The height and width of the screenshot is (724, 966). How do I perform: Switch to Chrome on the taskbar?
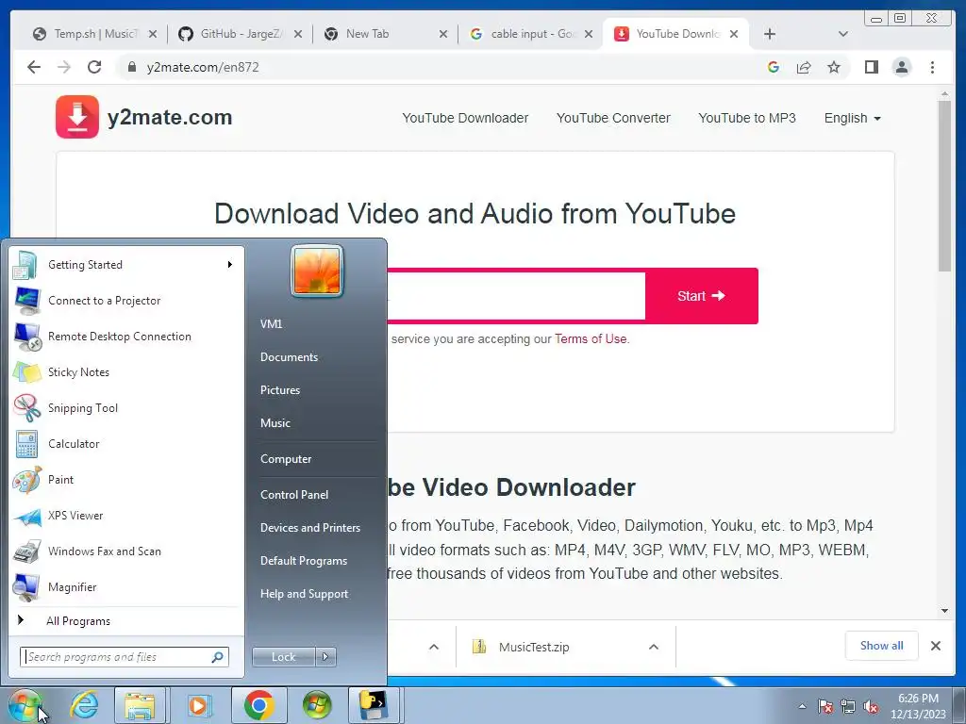(x=258, y=705)
